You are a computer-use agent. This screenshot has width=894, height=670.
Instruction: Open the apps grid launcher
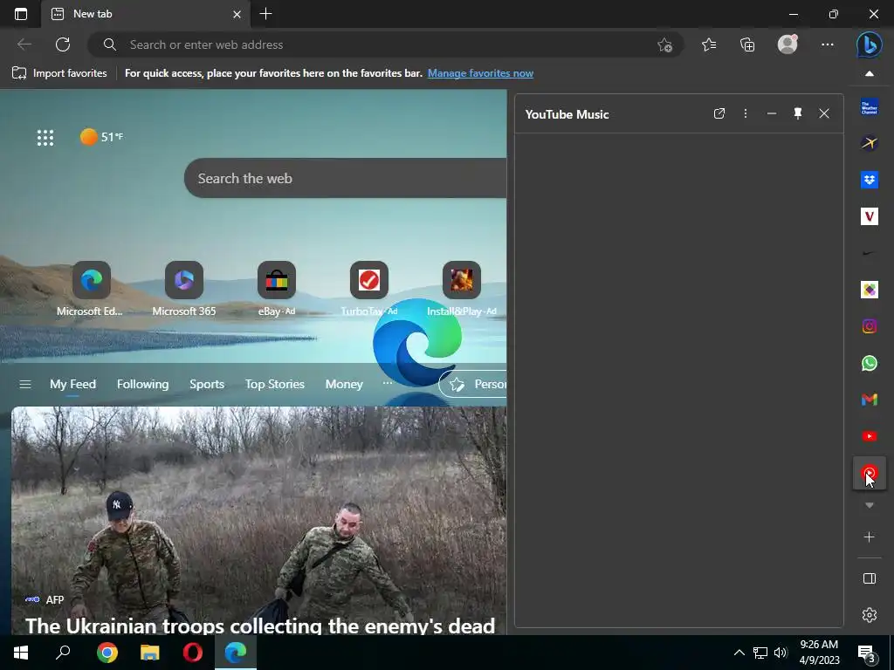pos(45,137)
